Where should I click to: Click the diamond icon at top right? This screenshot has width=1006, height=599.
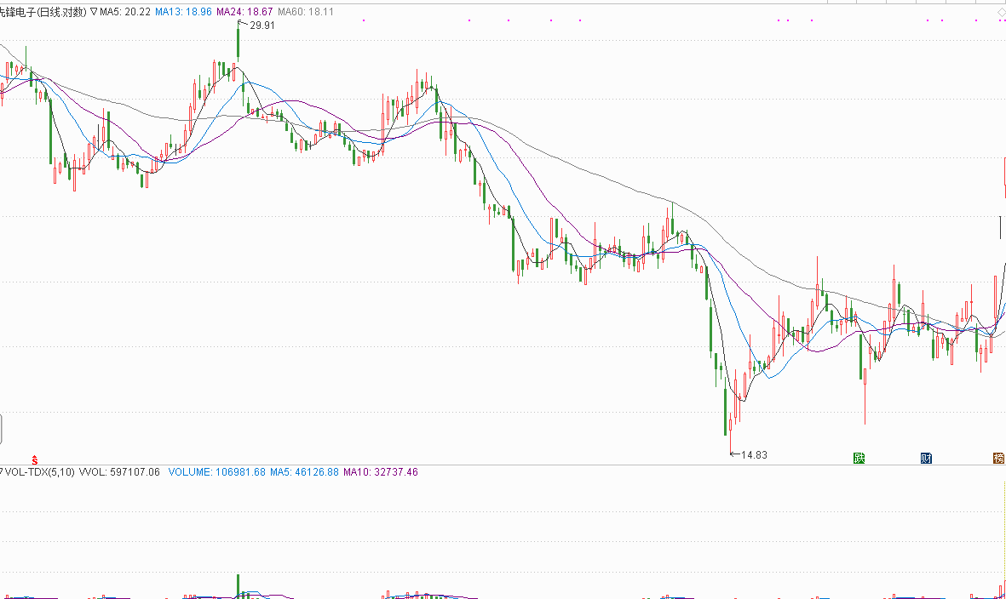(1001, 12)
